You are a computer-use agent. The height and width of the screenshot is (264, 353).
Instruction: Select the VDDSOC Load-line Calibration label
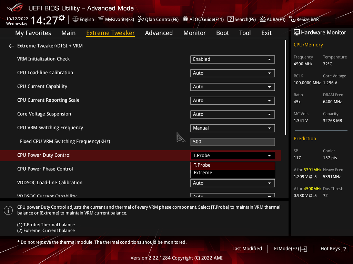click(50, 183)
